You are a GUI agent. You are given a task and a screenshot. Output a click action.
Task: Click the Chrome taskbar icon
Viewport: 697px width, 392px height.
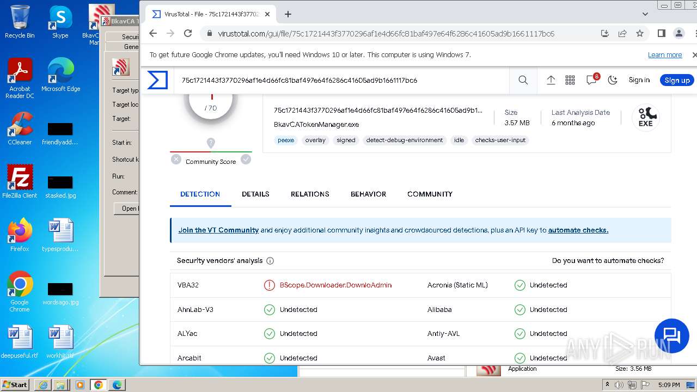99,385
